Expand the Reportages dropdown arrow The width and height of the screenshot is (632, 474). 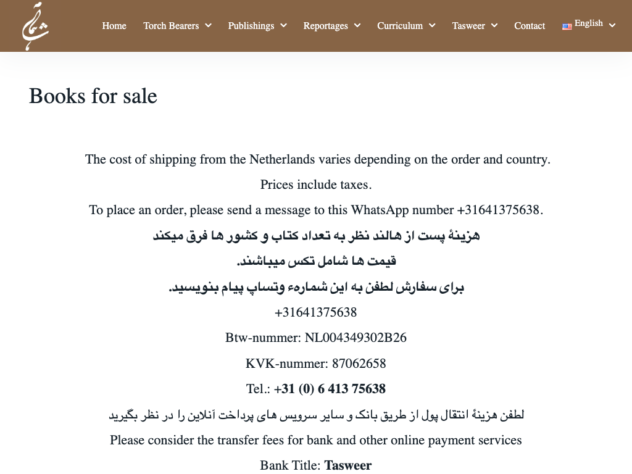coord(357,25)
